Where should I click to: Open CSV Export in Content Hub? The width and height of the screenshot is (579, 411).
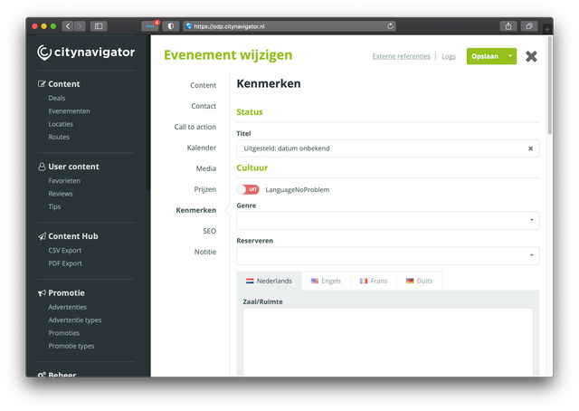click(x=64, y=251)
